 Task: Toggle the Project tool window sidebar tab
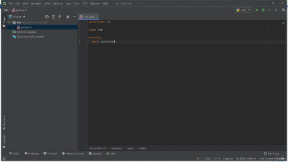pos(4,21)
